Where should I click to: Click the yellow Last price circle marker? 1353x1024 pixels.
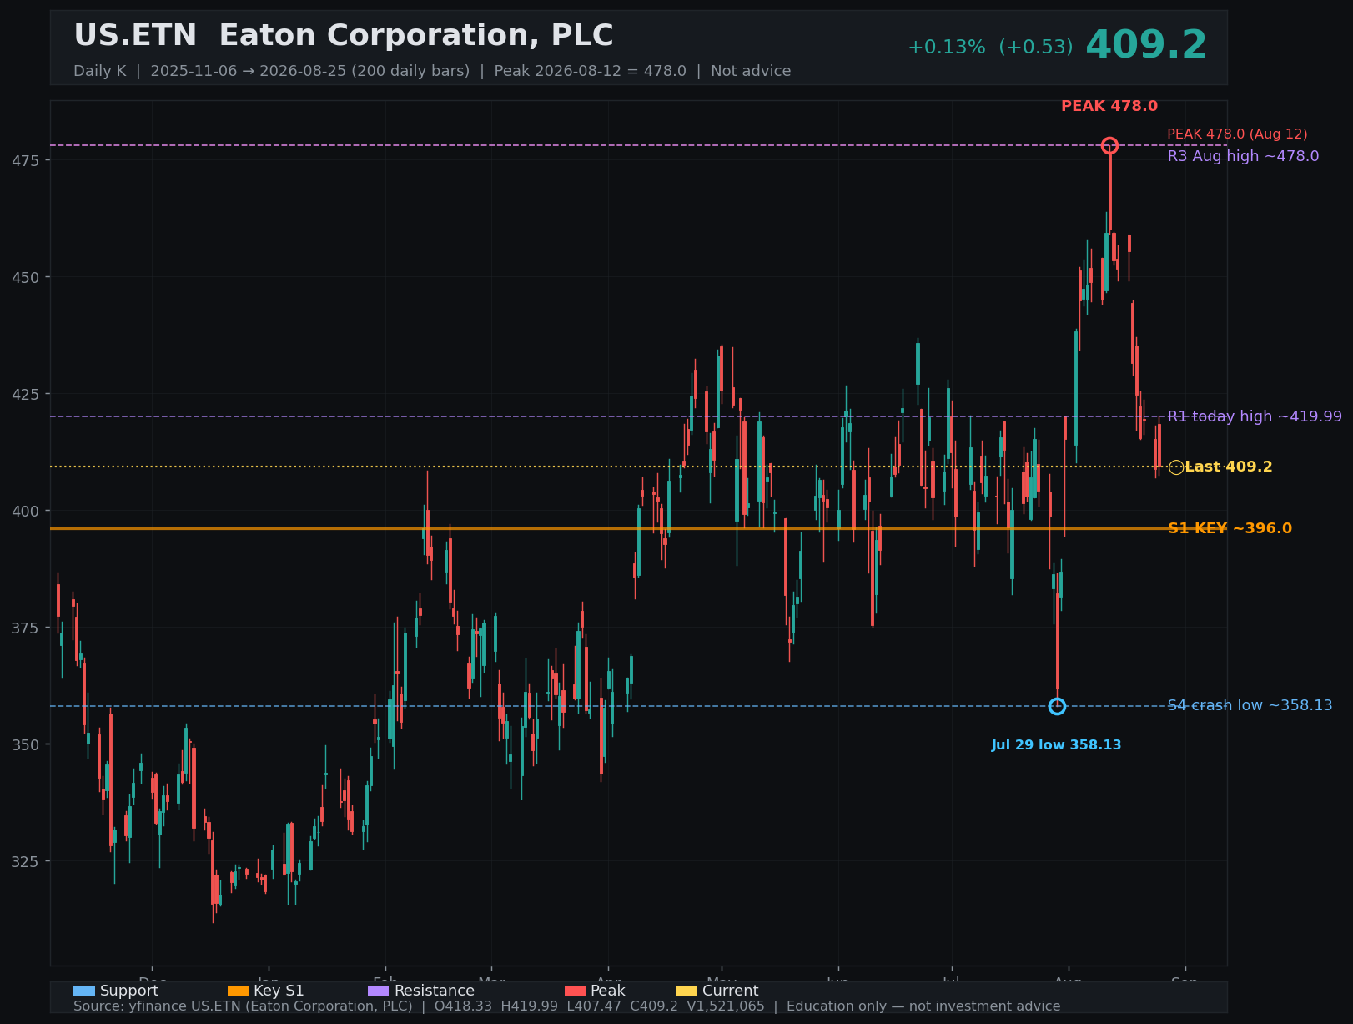[1176, 467]
